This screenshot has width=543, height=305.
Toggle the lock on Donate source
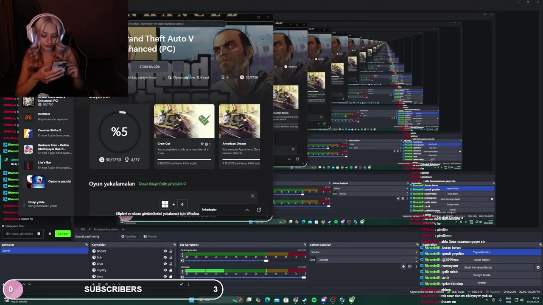(x=171, y=251)
